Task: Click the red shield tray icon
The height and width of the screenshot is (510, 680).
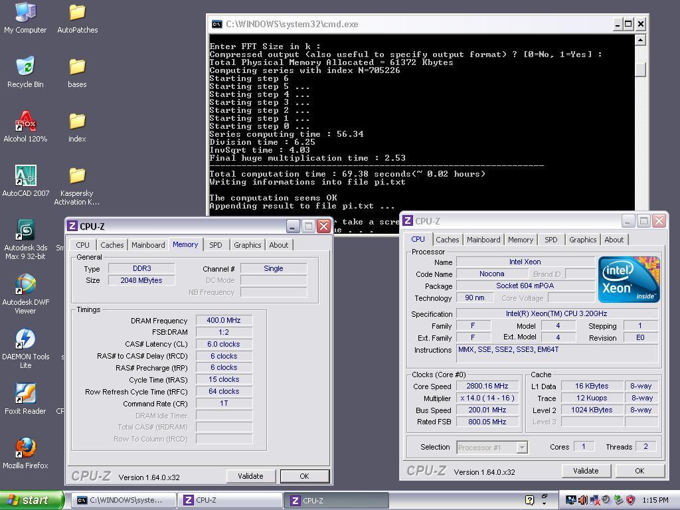Action: click(631, 500)
